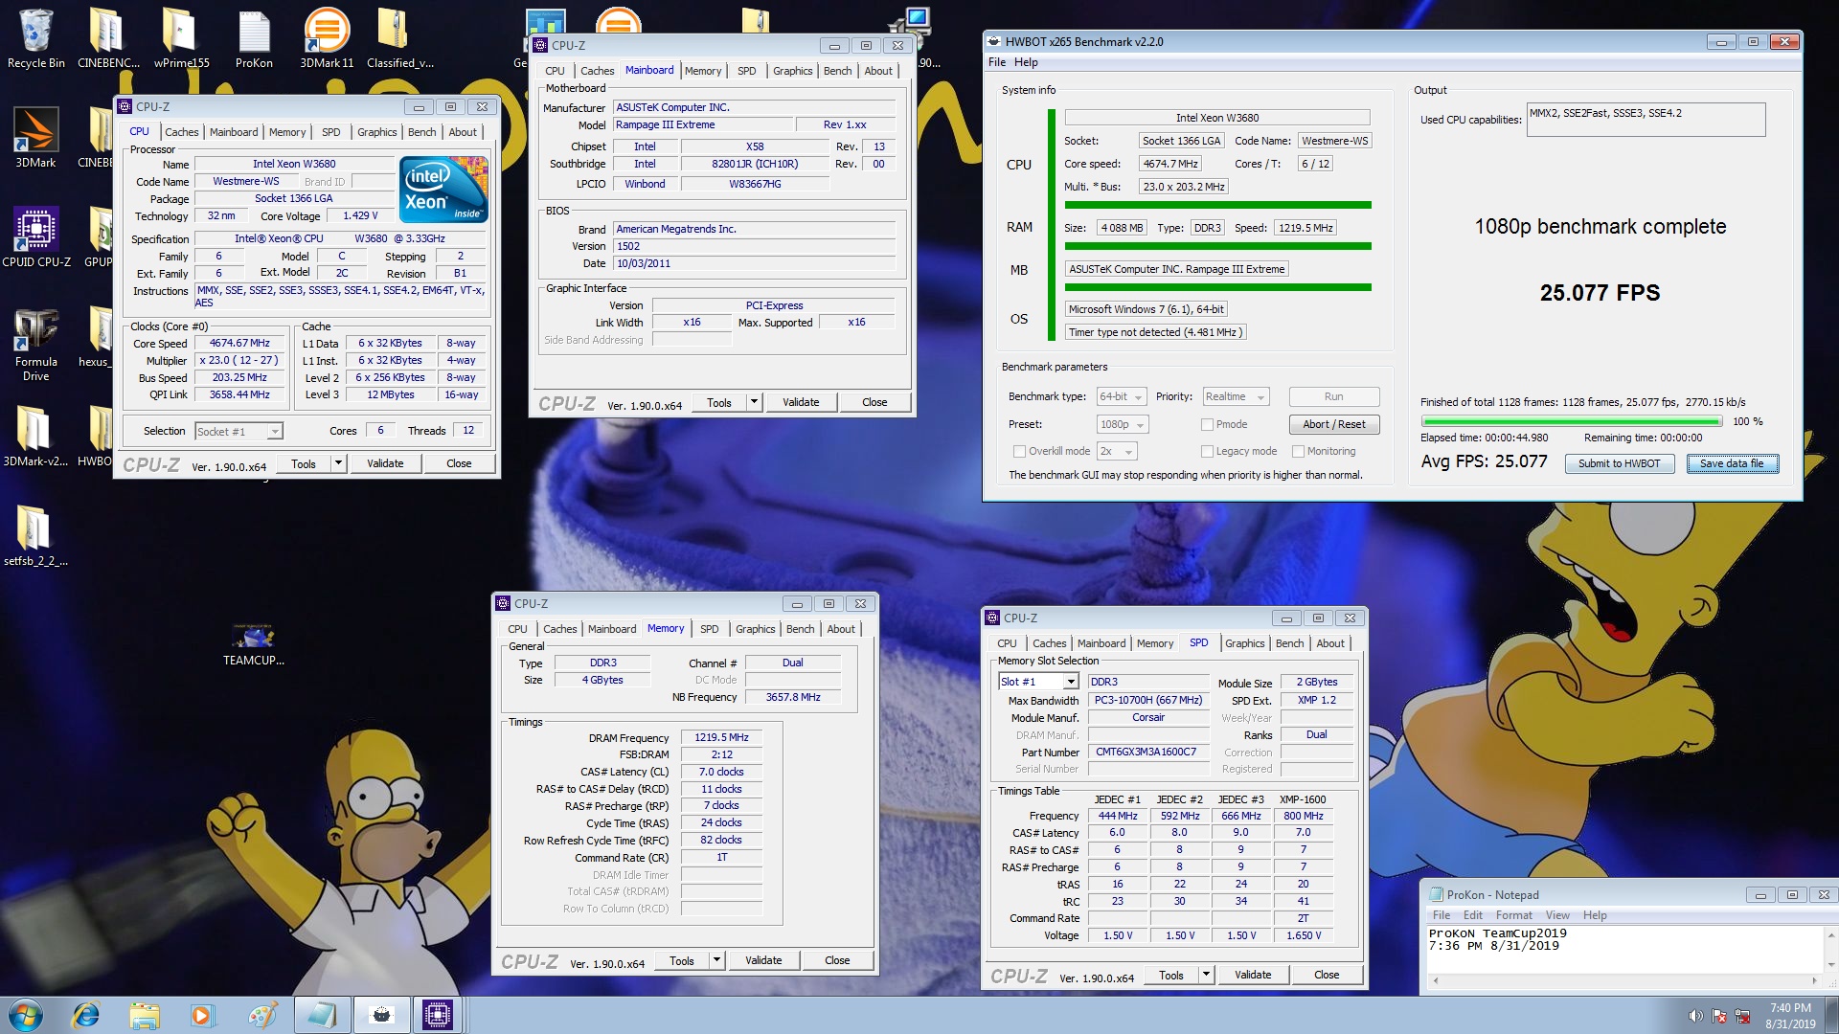Screen dimensions: 1839x1034
Task: Open the Preset 1080p dropdown
Action: pos(1122,424)
